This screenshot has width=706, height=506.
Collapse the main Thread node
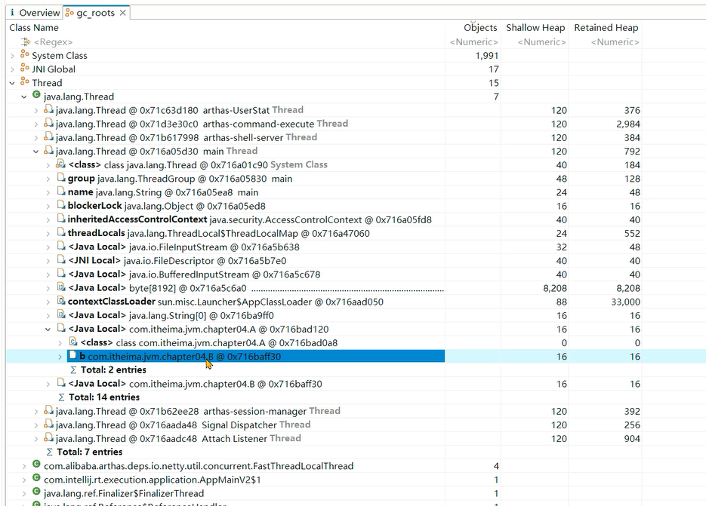click(36, 152)
